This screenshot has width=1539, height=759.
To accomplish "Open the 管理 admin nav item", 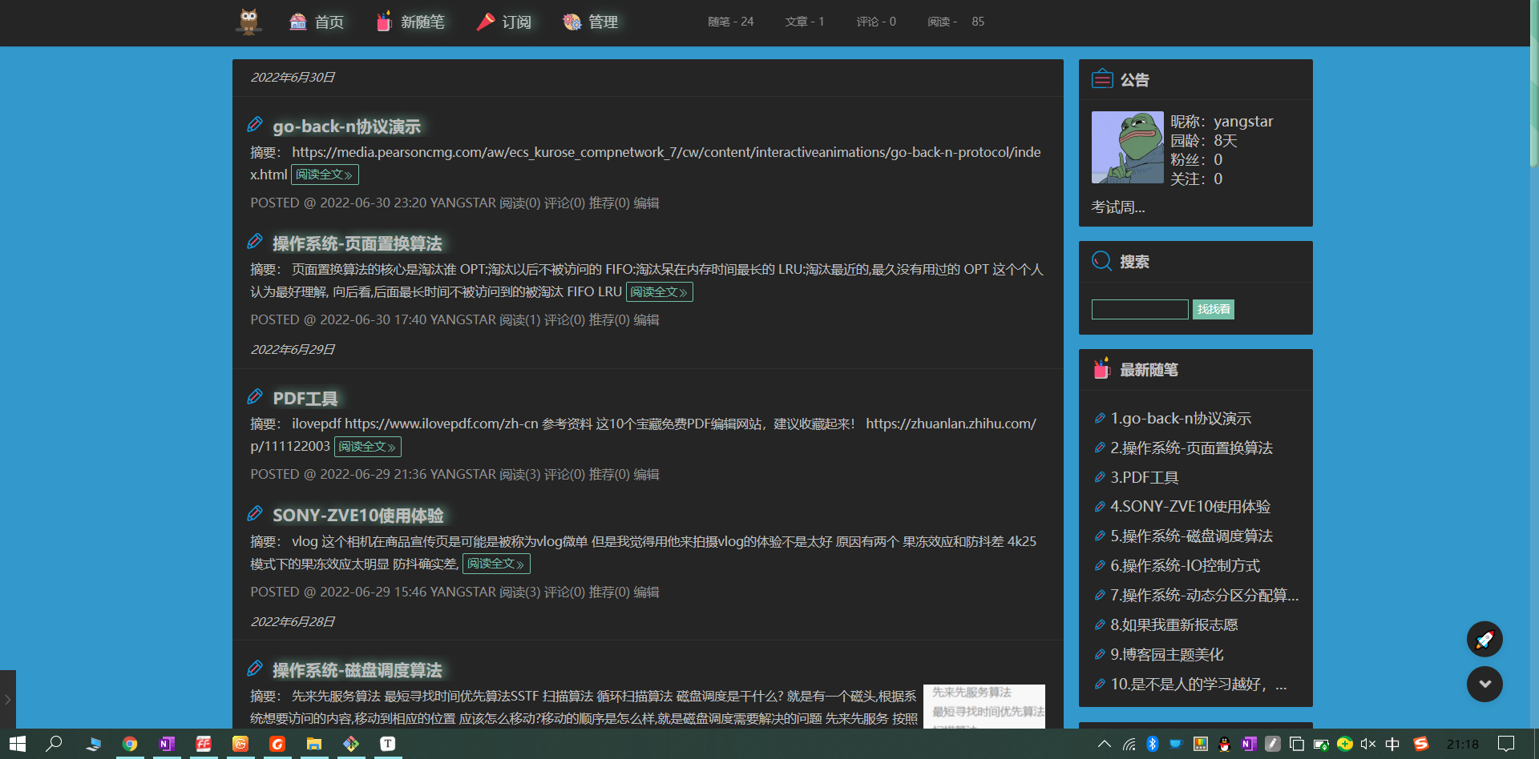I will 591,22.
